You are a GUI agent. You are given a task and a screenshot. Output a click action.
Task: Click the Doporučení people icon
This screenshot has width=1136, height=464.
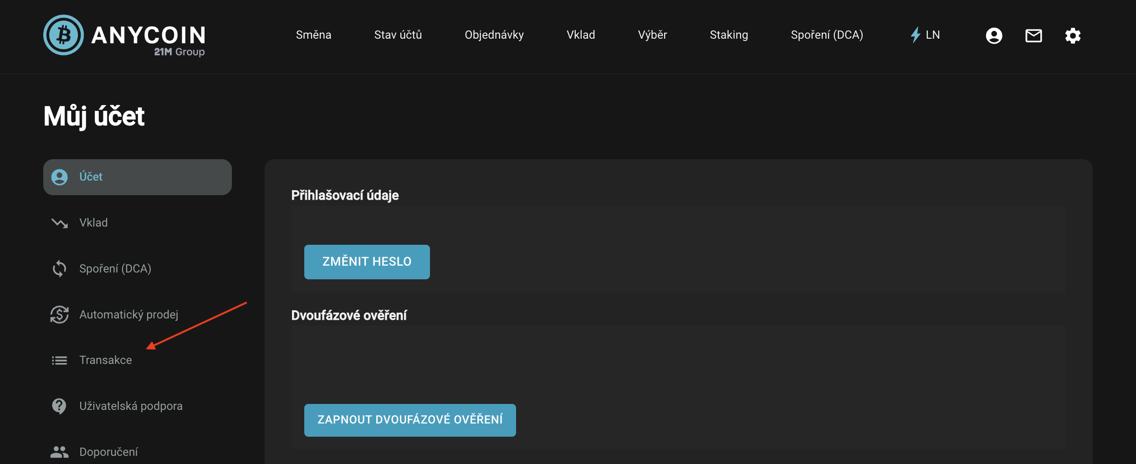click(x=59, y=452)
